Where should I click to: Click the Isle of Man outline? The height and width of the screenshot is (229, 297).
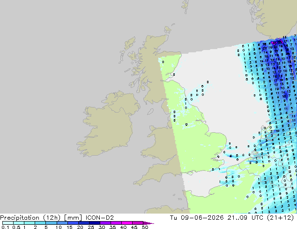tap(150, 112)
